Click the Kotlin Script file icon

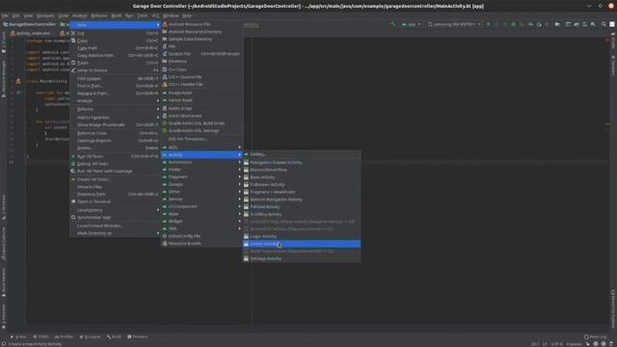(x=165, y=108)
